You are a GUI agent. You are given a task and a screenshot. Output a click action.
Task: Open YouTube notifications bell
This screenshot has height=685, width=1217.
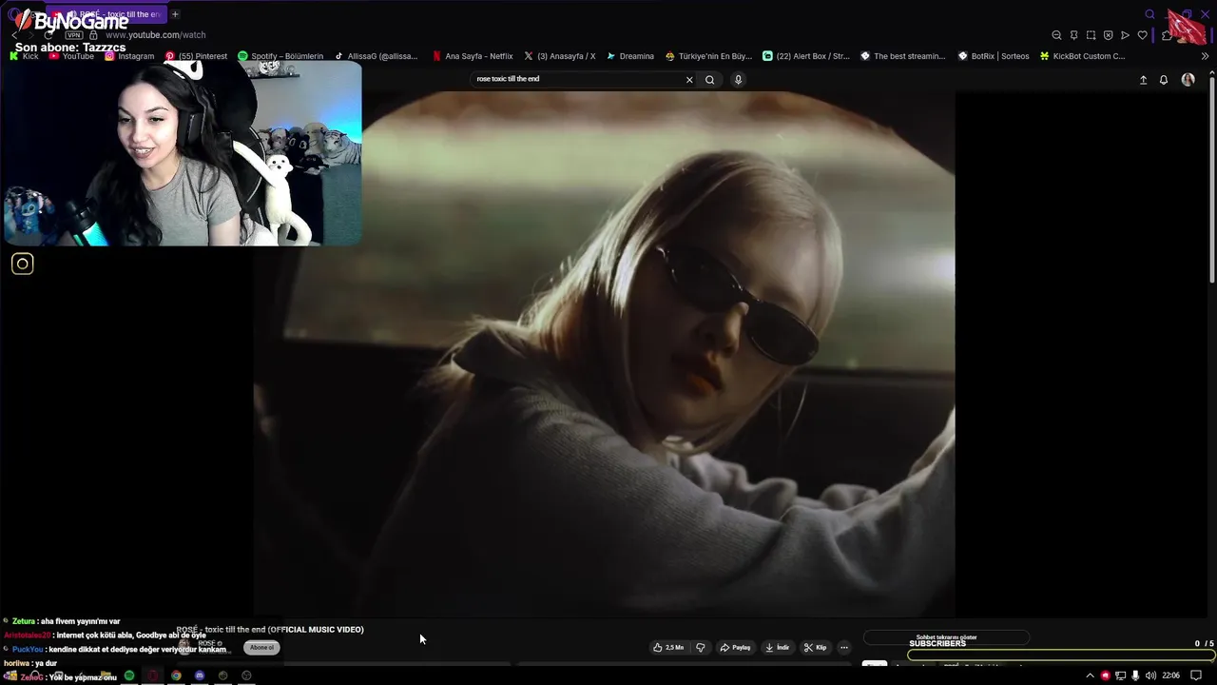[1163, 80]
